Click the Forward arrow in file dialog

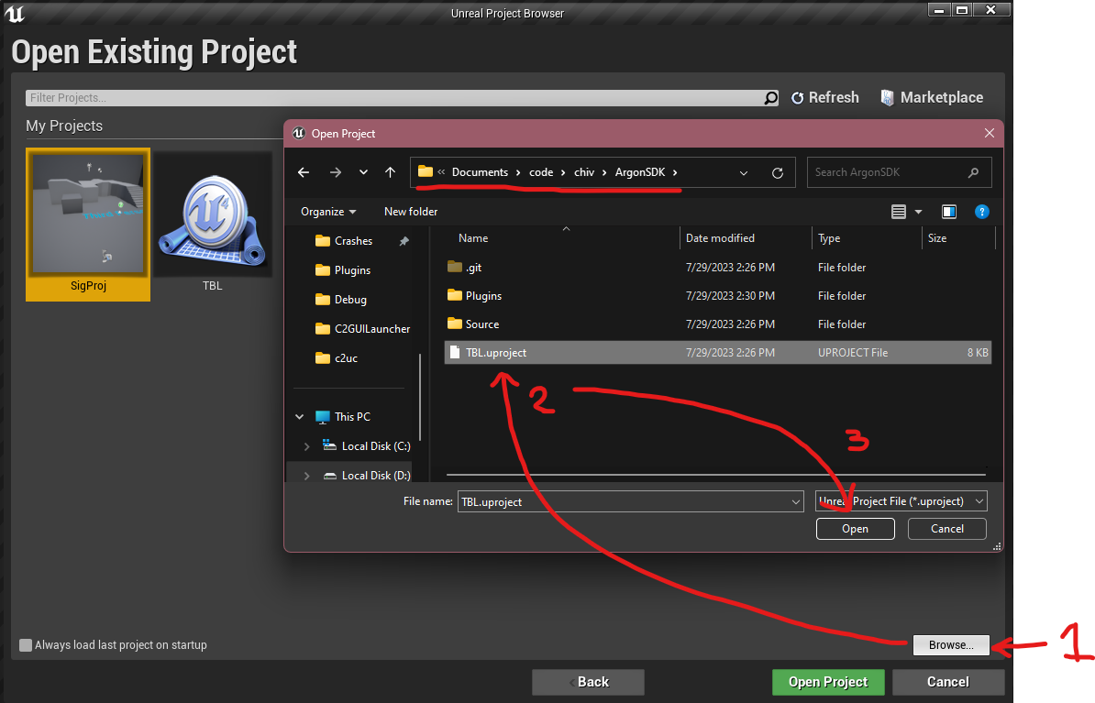[336, 172]
